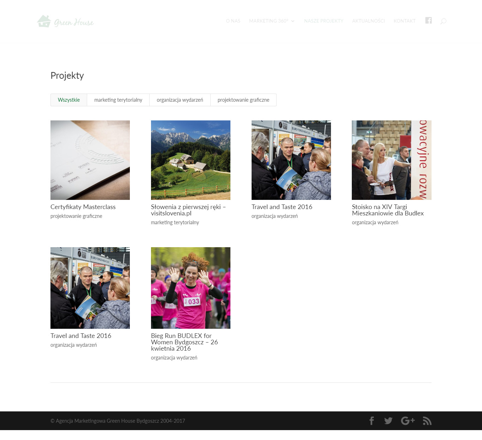Open the O NAS menu item
Screen dimensions: 482x440
click(x=233, y=21)
